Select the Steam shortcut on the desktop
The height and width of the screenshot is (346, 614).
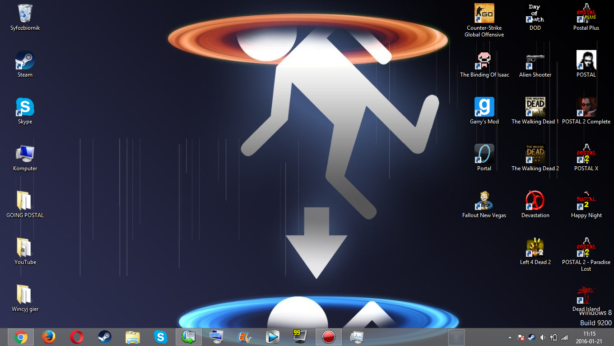click(25, 64)
